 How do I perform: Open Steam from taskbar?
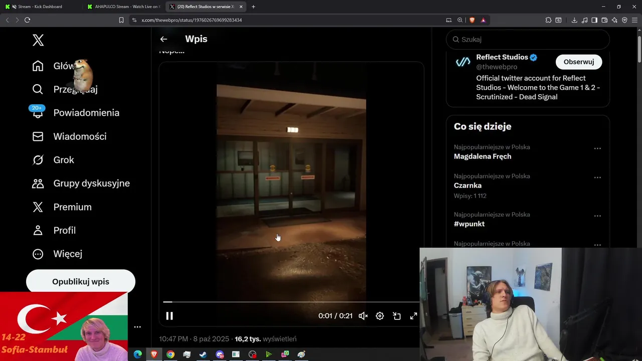pyautogui.click(x=203, y=354)
